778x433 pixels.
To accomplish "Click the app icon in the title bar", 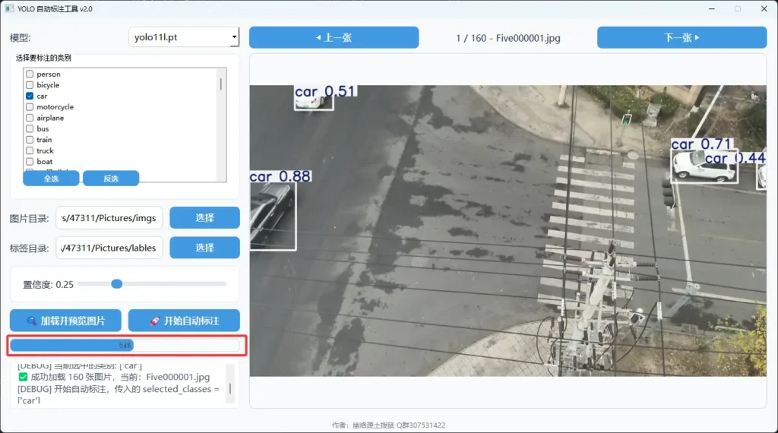I will [8, 8].
